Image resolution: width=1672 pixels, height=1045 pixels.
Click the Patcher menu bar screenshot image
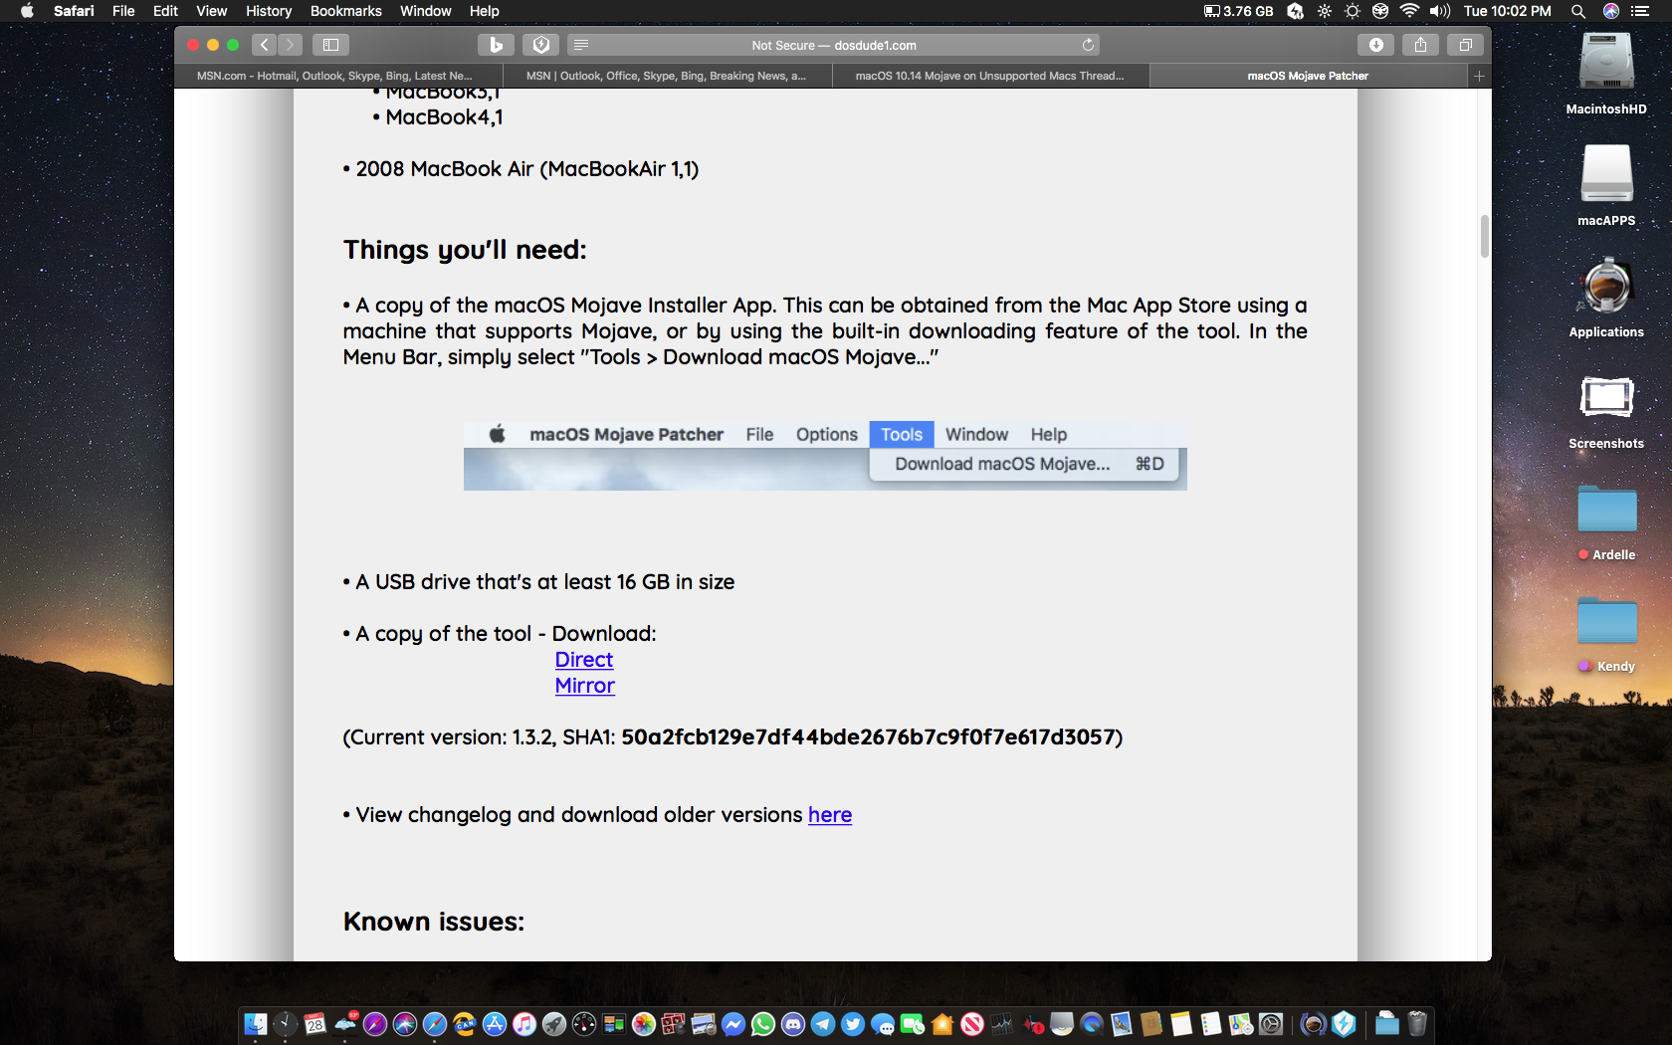[x=825, y=456]
